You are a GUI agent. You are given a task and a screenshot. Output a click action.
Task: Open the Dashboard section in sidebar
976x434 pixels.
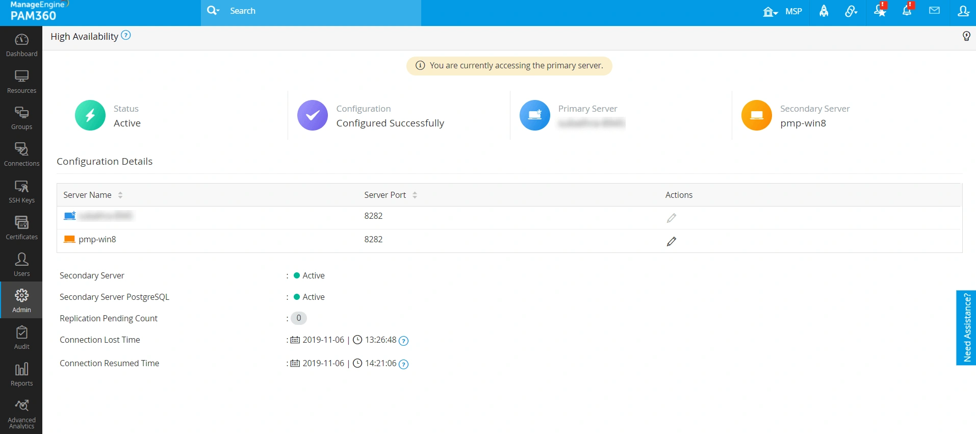coord(21,45)
